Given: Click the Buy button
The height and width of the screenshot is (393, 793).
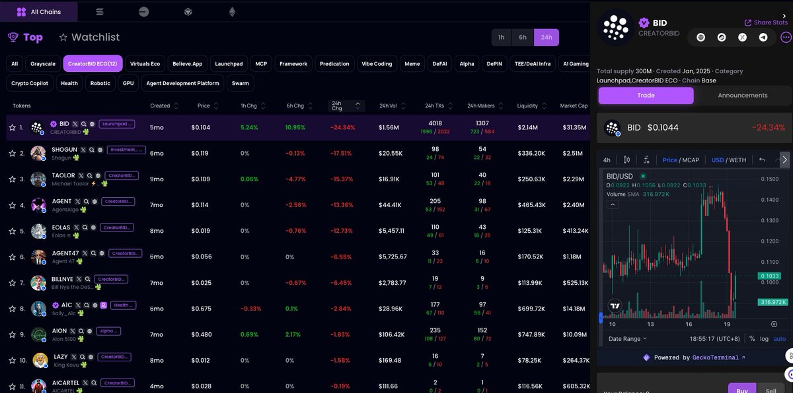Looking at the screenshot, I should 742,388.
